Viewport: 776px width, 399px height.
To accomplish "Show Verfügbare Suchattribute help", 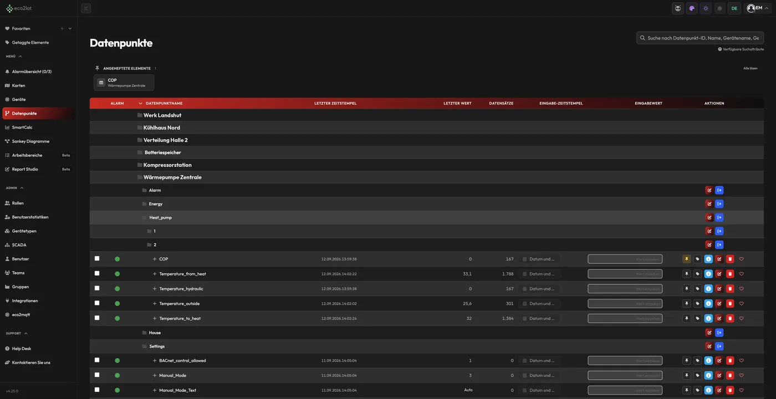I will coord(741,49).
